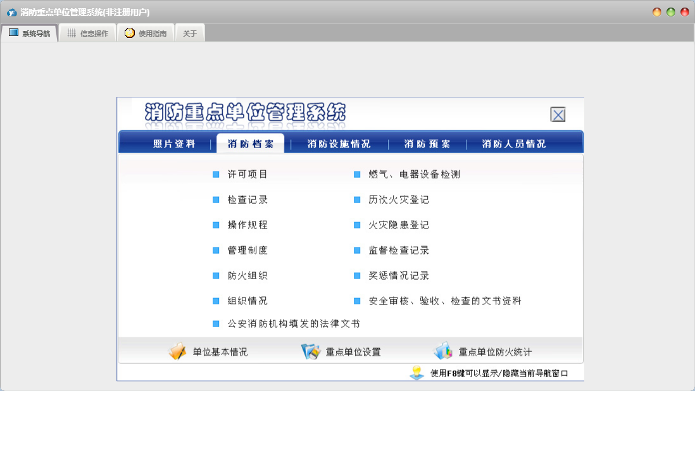Screen dimensions: 695x455
Task: Open the 管理制度 link
Action: (x=247, y=251)
